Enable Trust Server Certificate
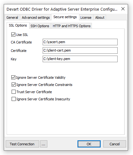Viewport: 133px width, 155px height. tap(13, 92)
